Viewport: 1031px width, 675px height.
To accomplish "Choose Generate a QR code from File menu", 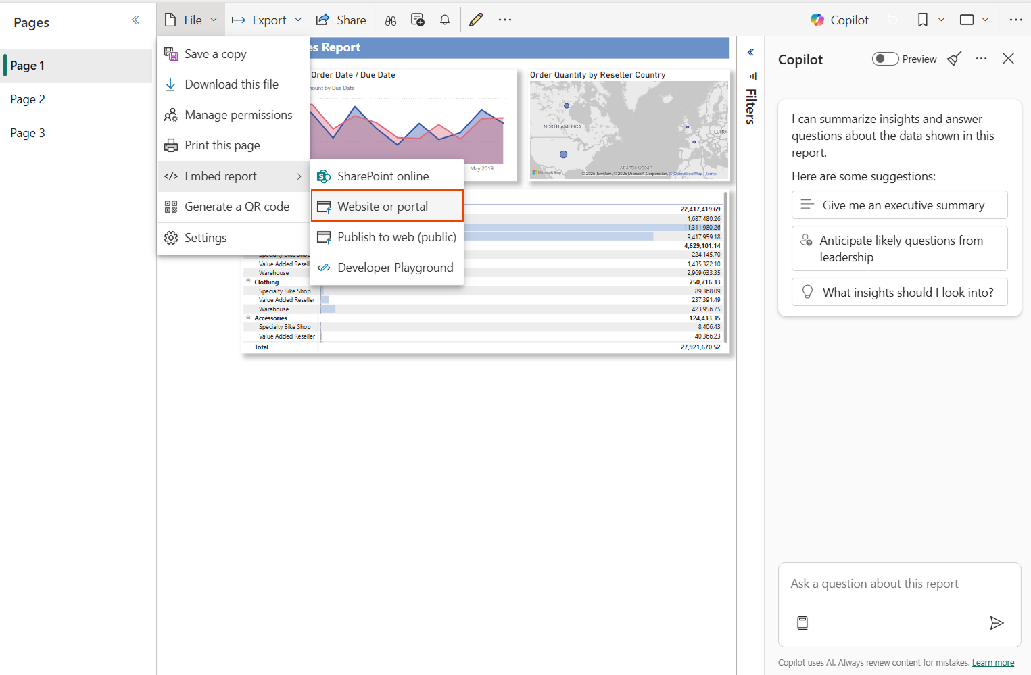I will 237,207.
